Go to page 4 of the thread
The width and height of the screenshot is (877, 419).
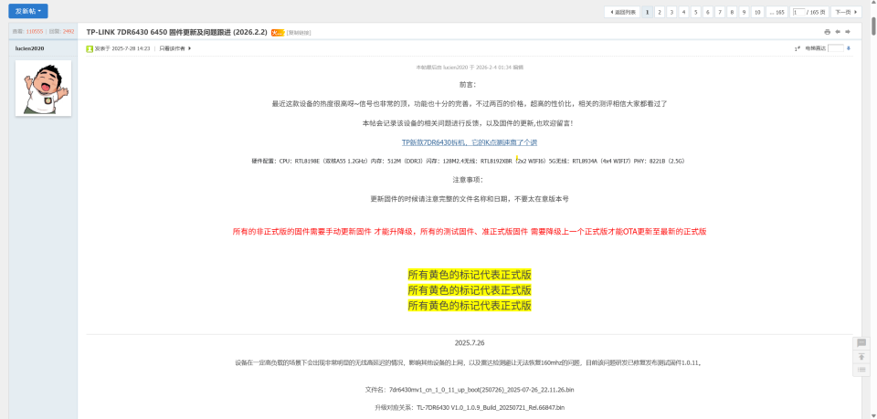(x=683, y=12)
